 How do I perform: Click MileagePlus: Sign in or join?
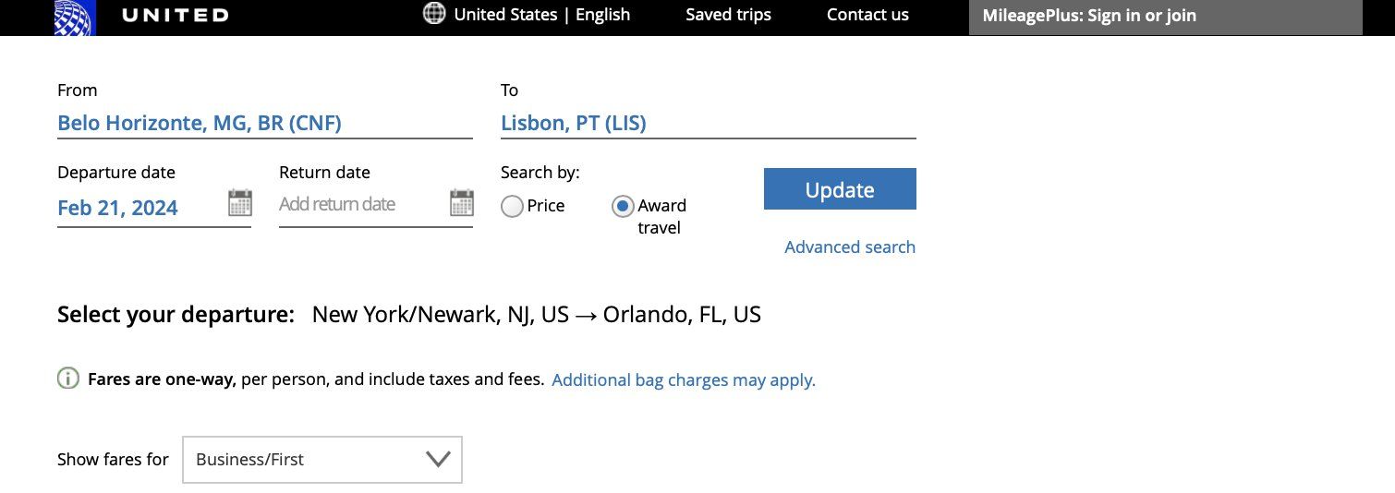pos(1089,16)
